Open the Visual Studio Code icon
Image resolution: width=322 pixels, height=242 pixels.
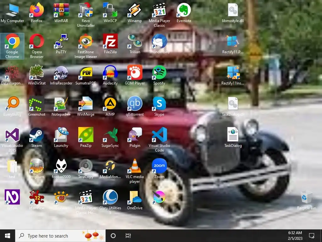click(x=159, y=135)
